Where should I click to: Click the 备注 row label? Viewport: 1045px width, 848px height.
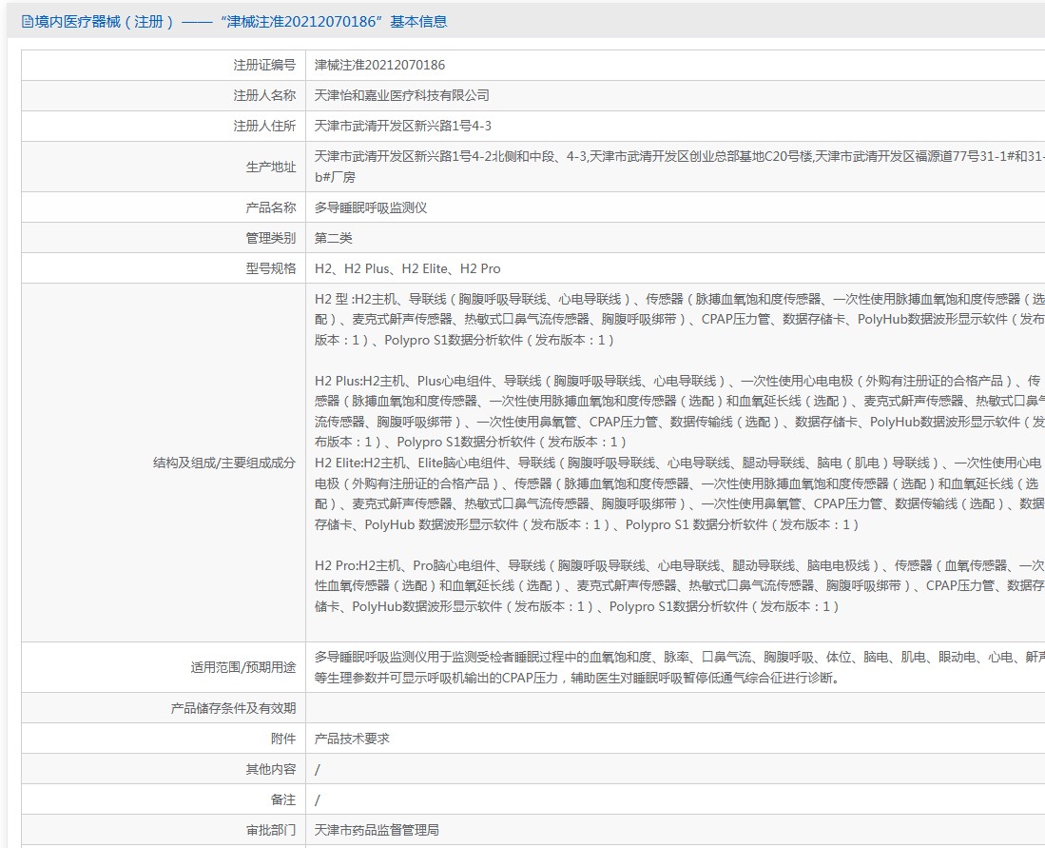pos(282,799)
